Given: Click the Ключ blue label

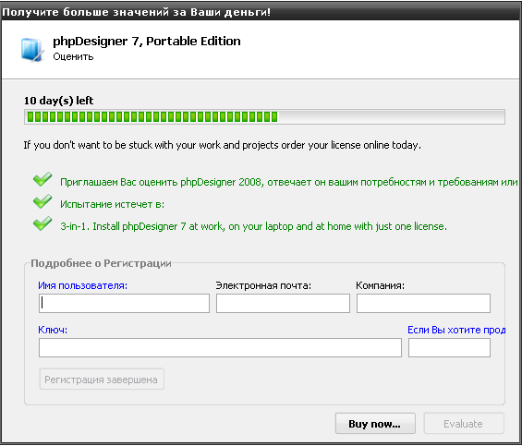Looking at the screenshot, I should point(53,330).
